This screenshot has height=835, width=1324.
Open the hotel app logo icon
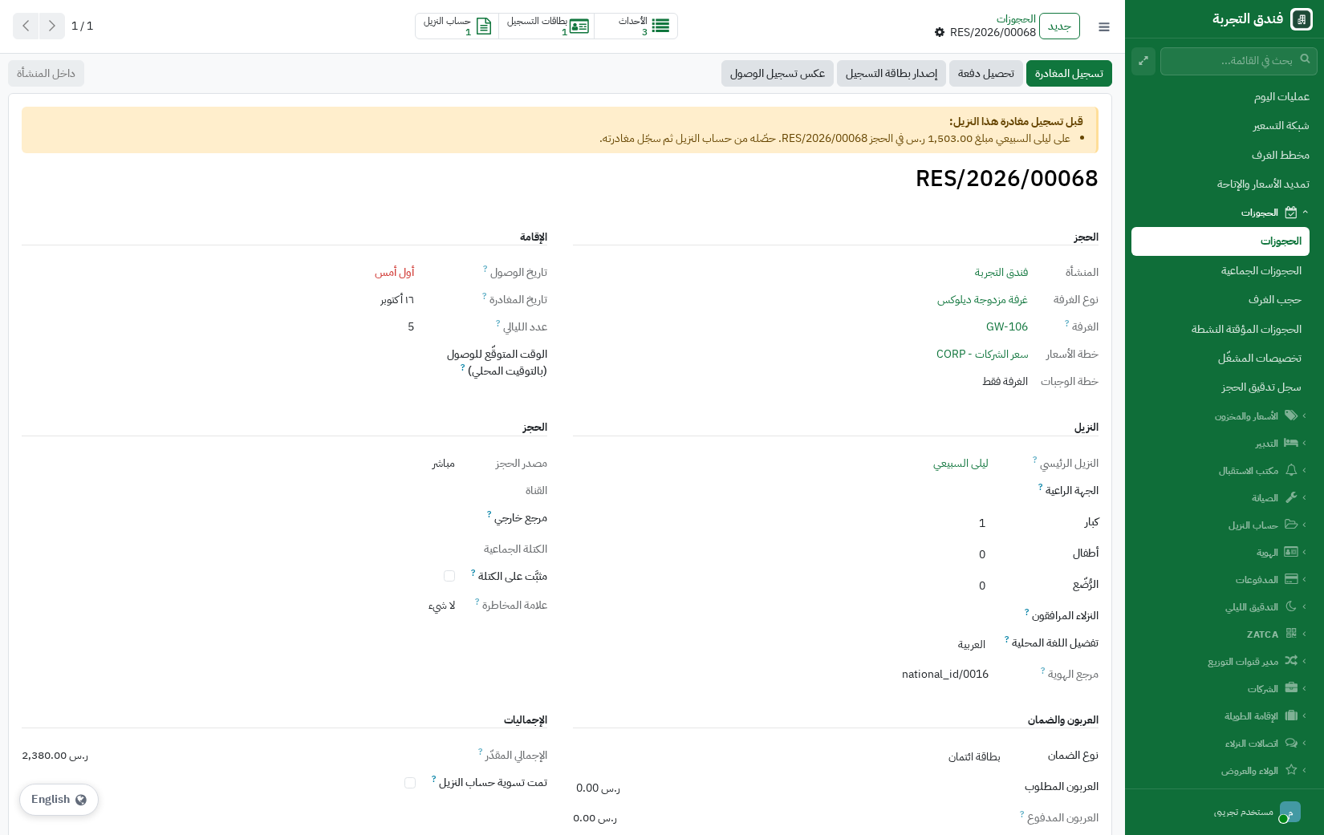point(1301,19)
